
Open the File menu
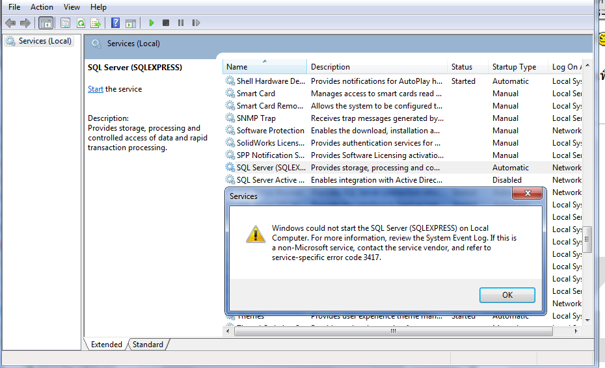pyautogui.click(x=14, y=7)
